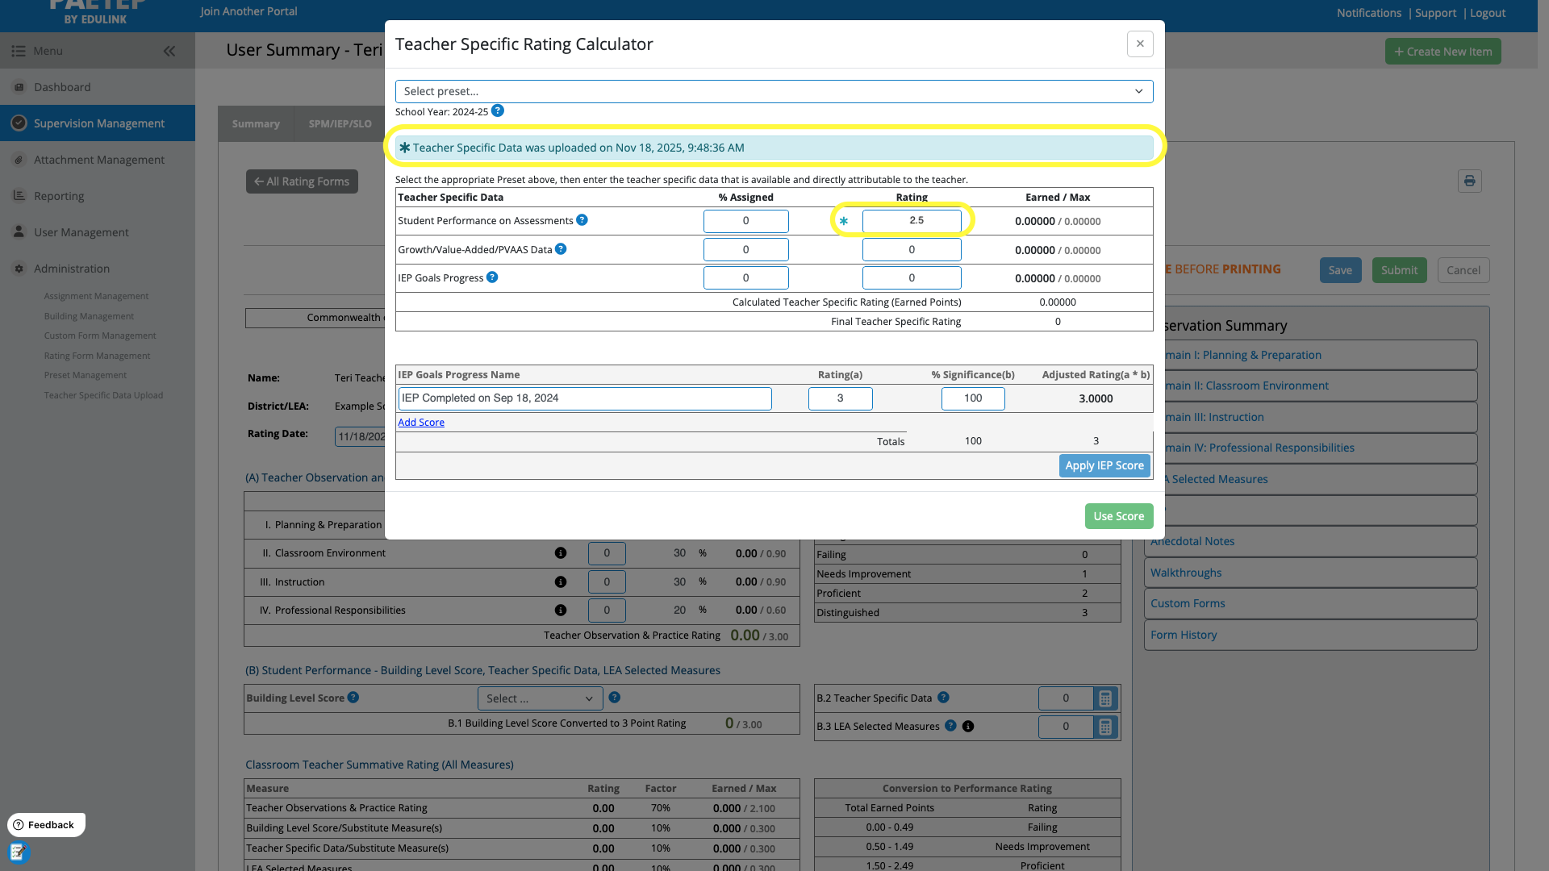Open Supervision Management in sidebar
The width and height of the screenshot is (1549, 871).
click(x=98, y=123)
